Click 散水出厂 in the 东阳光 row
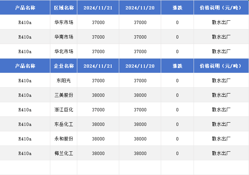249x175 pixels. click(x=221, y=80)
